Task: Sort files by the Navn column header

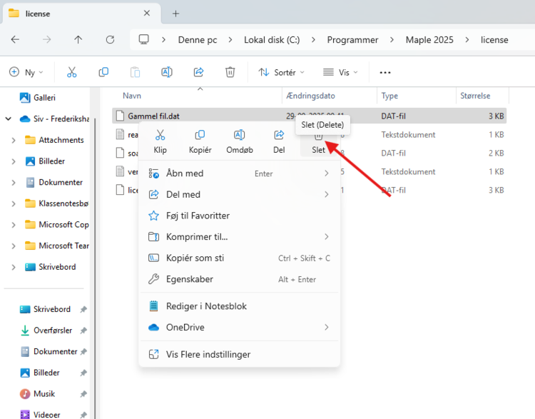Action: 132,96
